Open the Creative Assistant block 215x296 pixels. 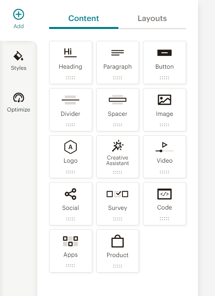click(117, 157)
